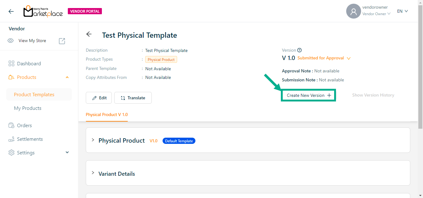Go back using arrow beside template title
Screen dimensions: 423x198
click(x=89, y=34)
